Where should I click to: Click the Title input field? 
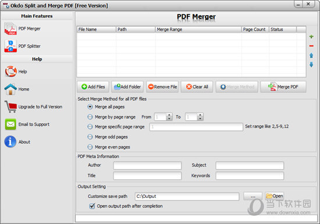147,176
